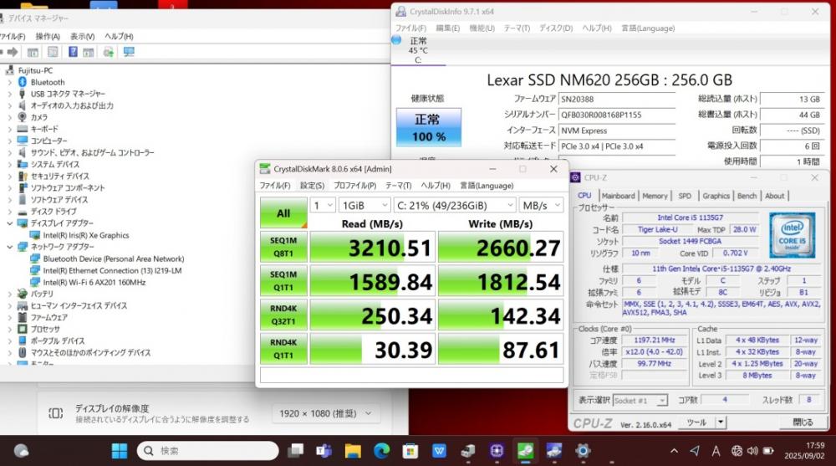Open 機能(U) menu in CrystalDiskInfo
This screenshot has width=836, height=466.
482,28
